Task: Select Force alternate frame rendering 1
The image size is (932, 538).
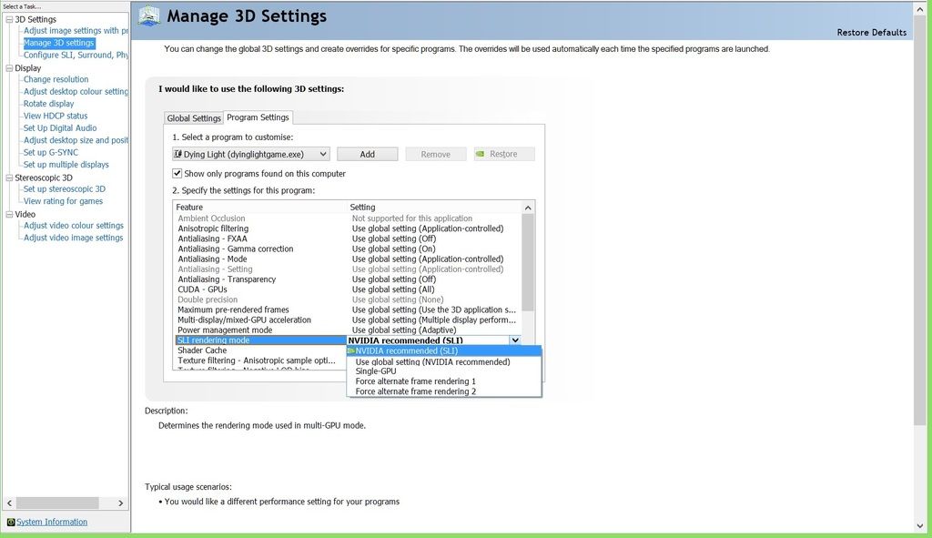Action: pyautogui.click(x=444, y=381)
